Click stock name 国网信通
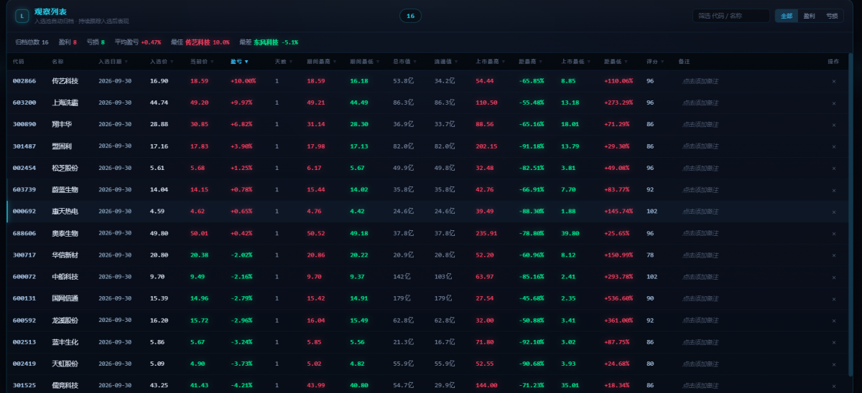This screenshot has height=393, width=862. pyautogui.click(x=65, y=298)
